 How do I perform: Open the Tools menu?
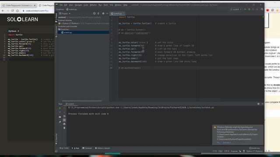(106, 5)
